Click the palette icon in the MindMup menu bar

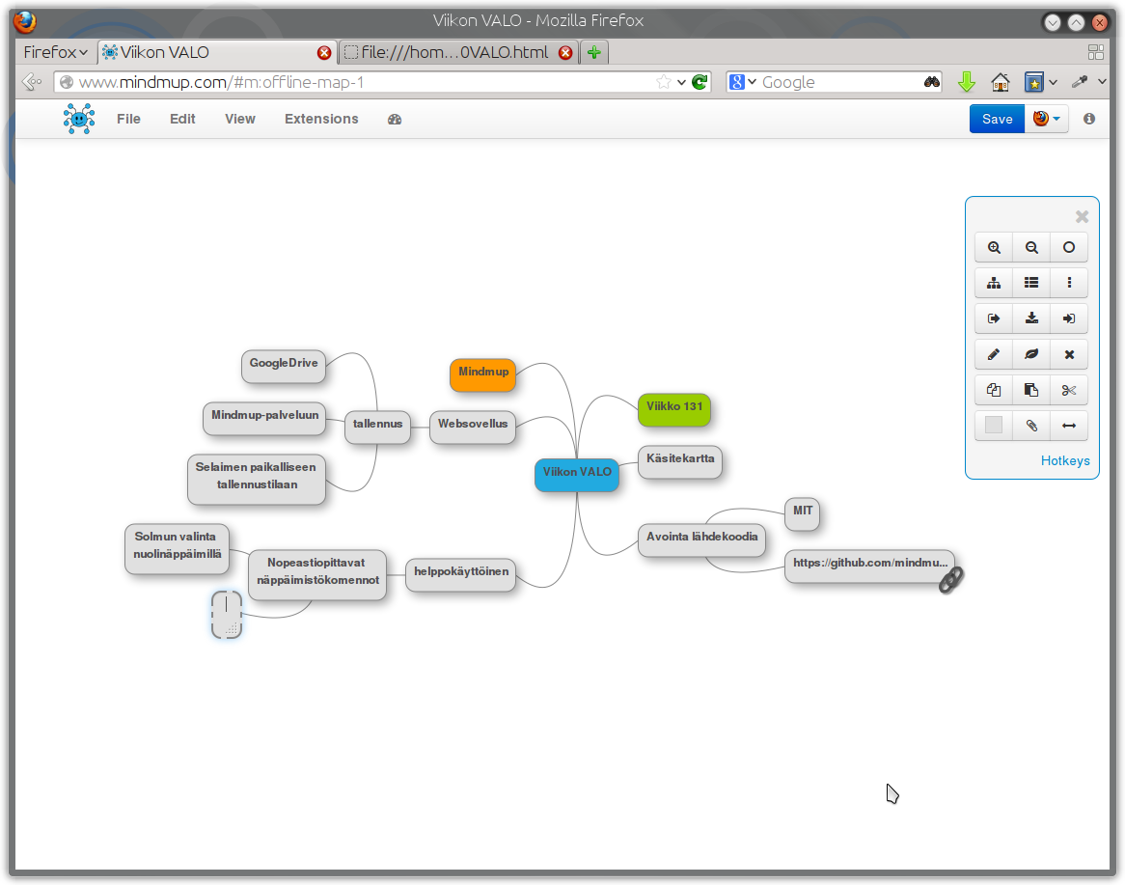tap(395, 120)
